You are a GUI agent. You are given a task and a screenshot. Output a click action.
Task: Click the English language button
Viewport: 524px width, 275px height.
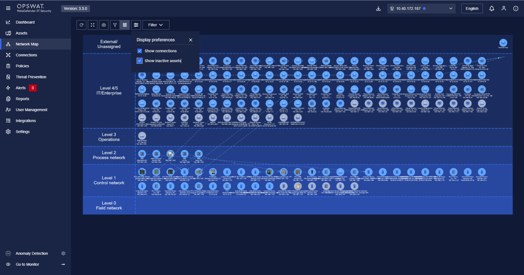pos(472,8)
